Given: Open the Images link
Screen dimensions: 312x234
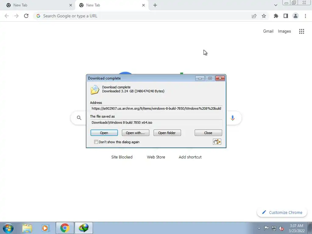Looking at the screenshot, I should [284, 31].
